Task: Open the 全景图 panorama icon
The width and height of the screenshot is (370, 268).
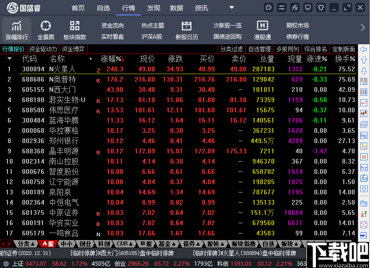Action: pyautogui.click(x=45, y=30)
